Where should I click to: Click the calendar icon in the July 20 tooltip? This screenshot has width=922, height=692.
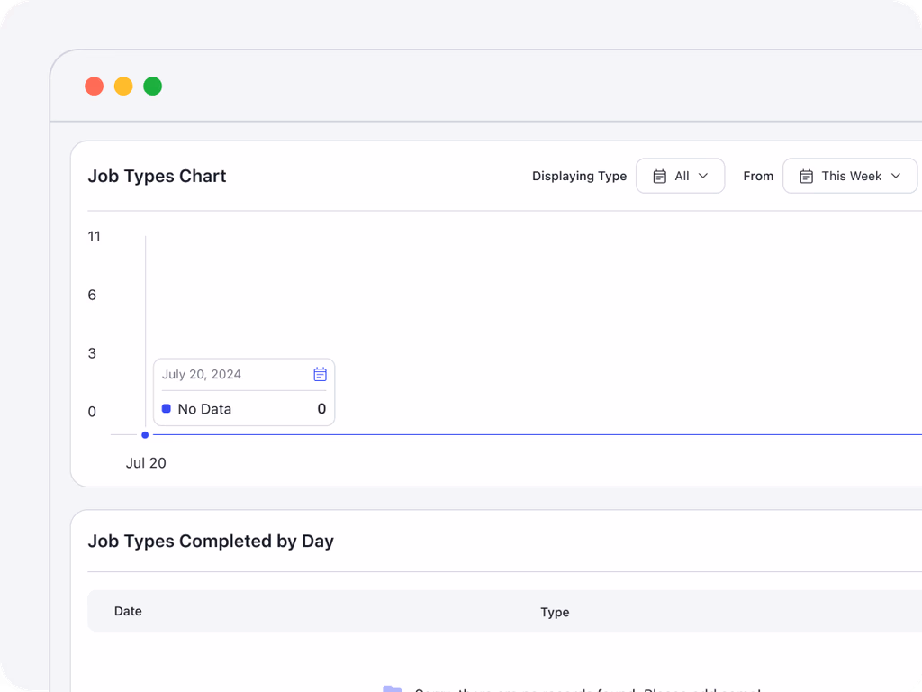click(x=320, y=374)
